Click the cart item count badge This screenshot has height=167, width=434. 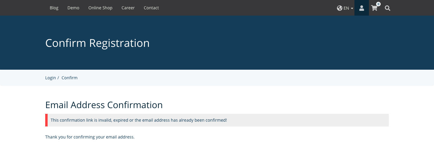[378, 4]
